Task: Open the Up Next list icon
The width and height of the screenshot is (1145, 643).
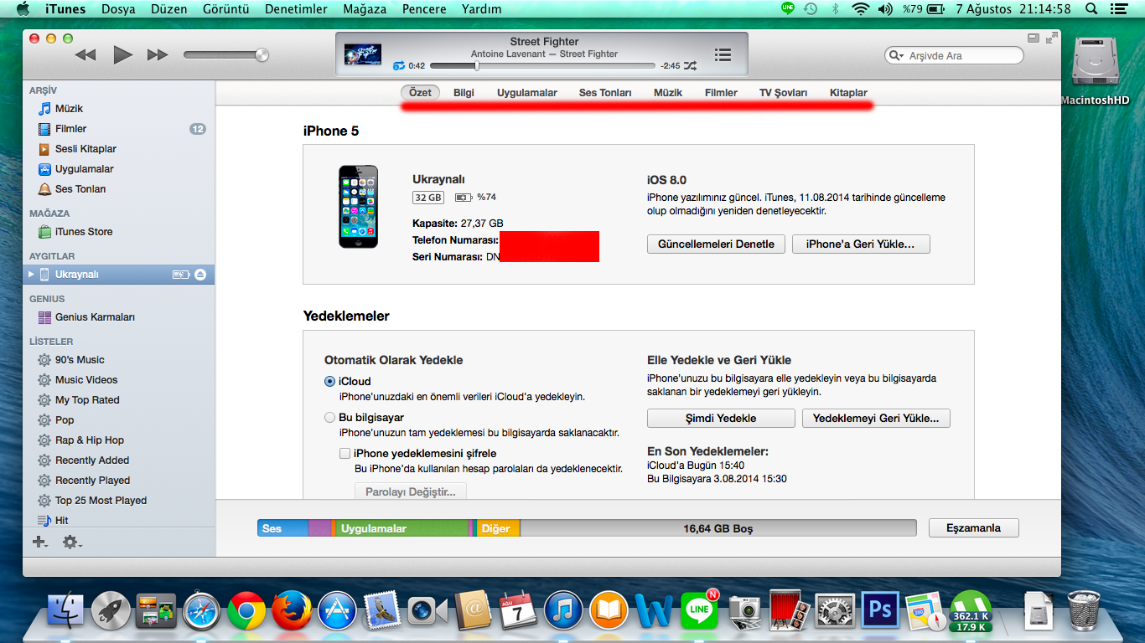Action: pos(723,54)
